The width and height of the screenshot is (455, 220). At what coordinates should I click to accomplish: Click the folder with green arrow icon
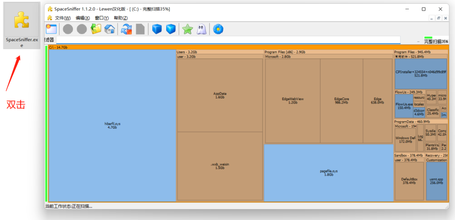coord(96,29)
